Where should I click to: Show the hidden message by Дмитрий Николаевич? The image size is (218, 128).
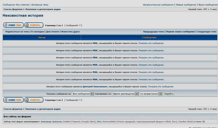click(x=161, y=86)
